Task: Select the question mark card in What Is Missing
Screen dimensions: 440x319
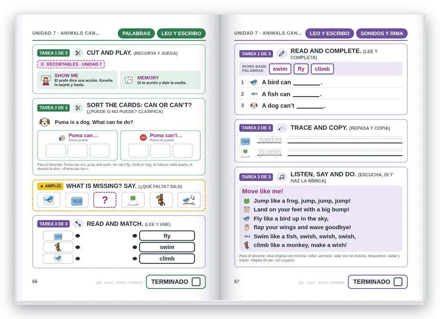Action: coord(105,200)
